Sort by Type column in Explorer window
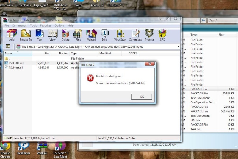The width and height of the screenshot is (238, 159). coord(203,35)
